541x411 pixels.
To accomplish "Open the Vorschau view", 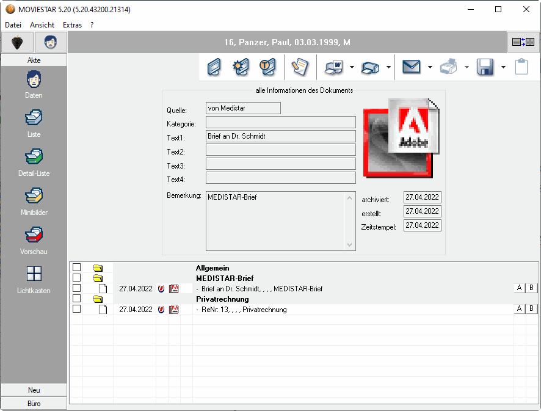I will tap(34, 241).
